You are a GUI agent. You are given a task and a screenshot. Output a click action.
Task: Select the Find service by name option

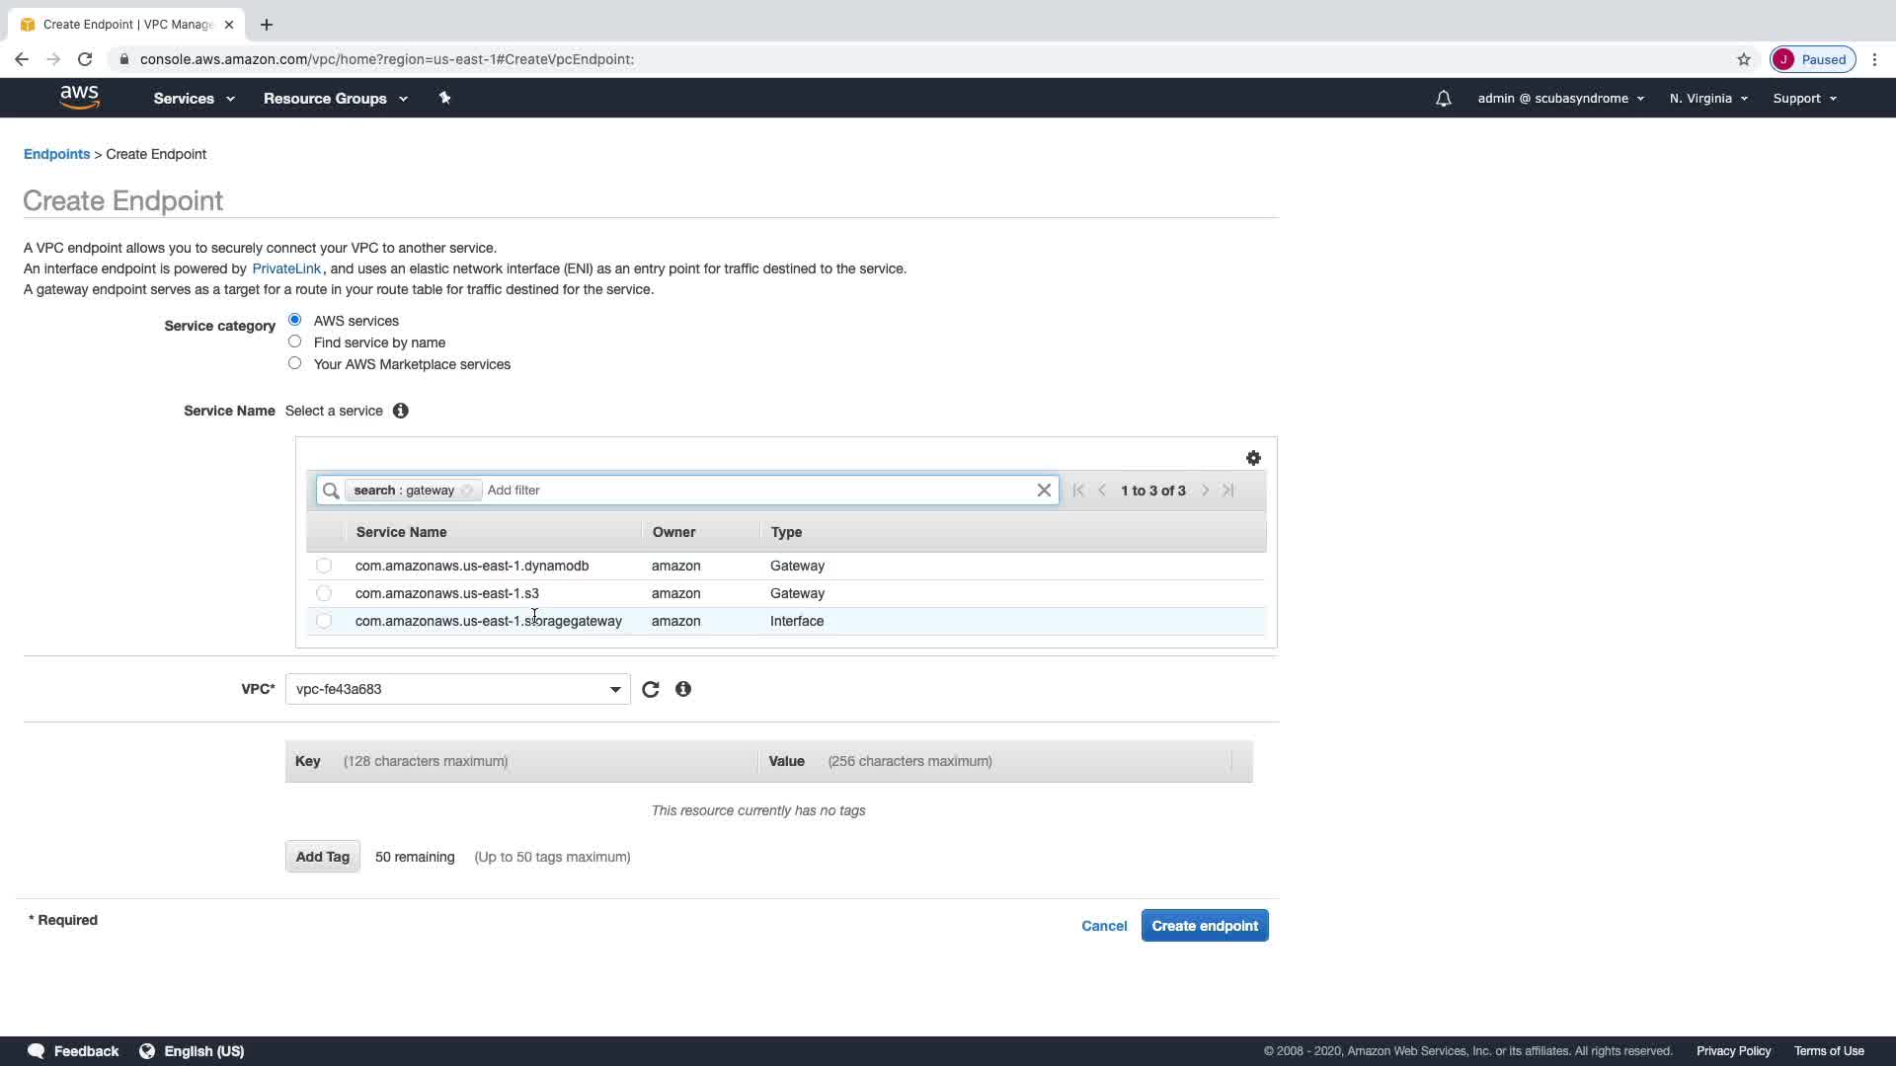click(x=294, y=342)
